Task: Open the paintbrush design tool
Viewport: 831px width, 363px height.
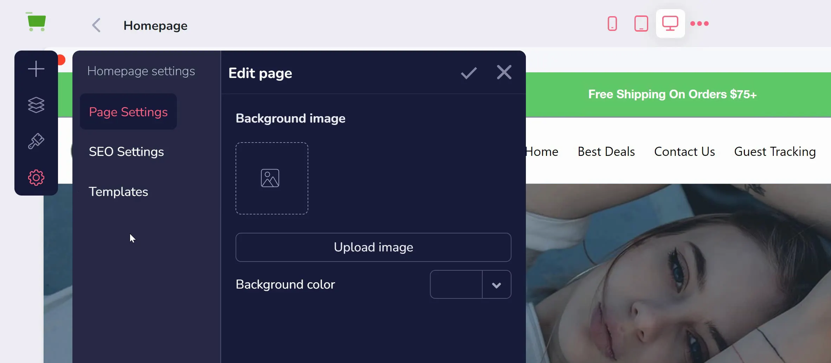Action: [x=36, y=141]
